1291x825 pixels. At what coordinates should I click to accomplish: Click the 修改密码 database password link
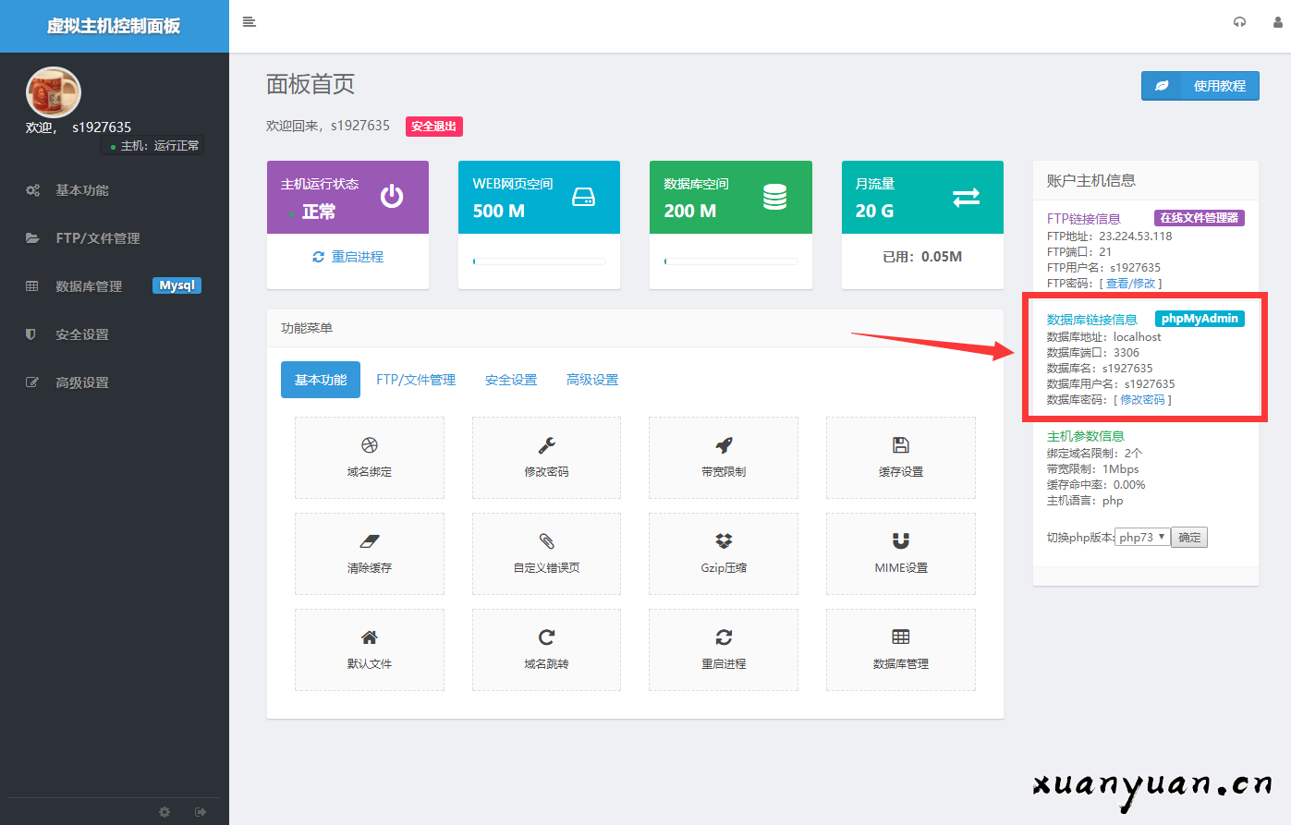coord(1142,400)
